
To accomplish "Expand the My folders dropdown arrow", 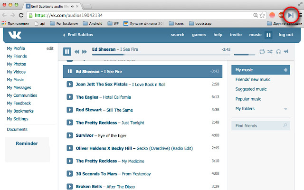I will click(x=285, y=109).
